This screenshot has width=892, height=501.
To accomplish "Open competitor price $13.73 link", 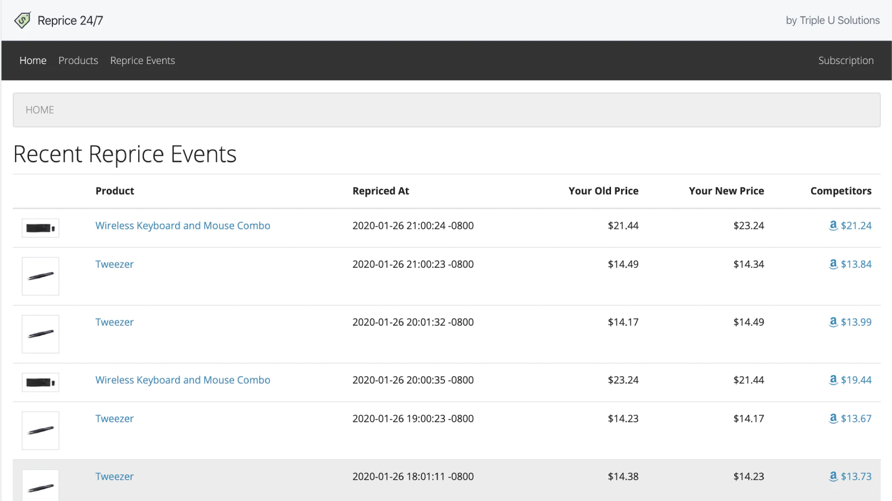I will 856,477.
